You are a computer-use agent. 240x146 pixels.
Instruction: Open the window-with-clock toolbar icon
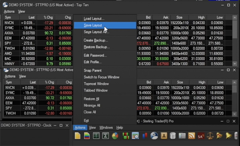(x=135, y=136)
